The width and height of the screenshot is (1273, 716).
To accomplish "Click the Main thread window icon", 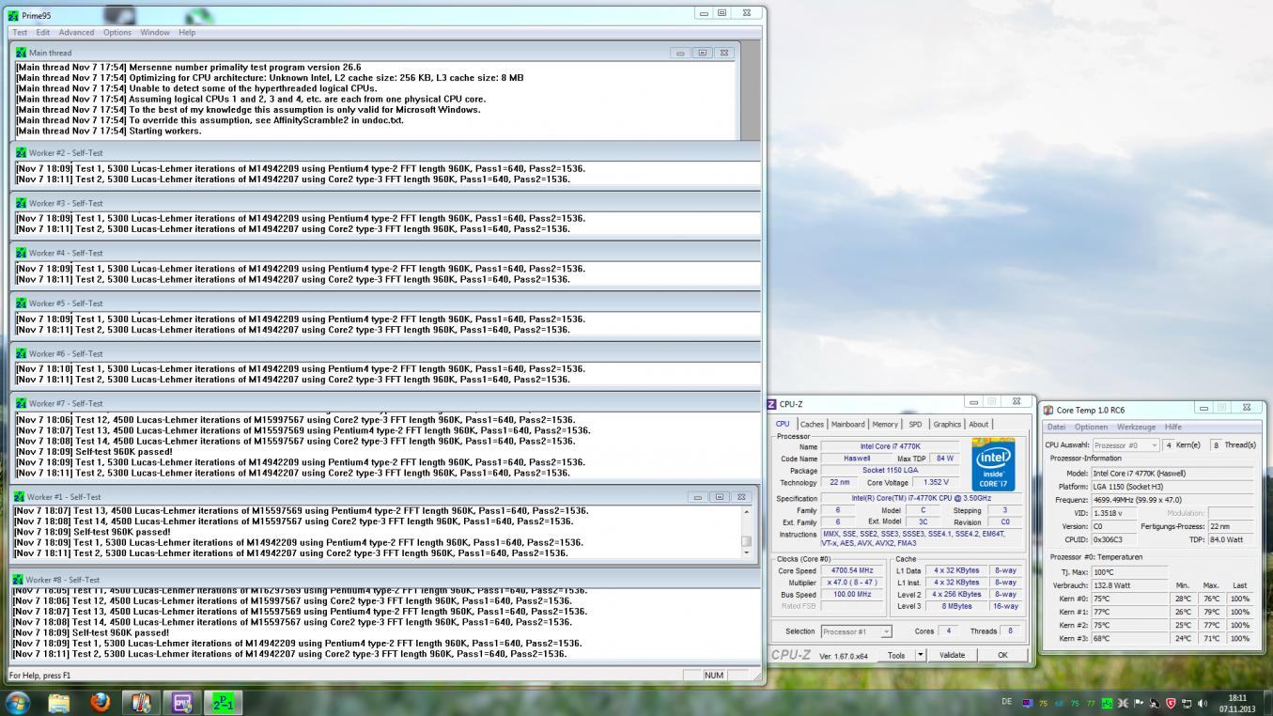I will [22, 53].
